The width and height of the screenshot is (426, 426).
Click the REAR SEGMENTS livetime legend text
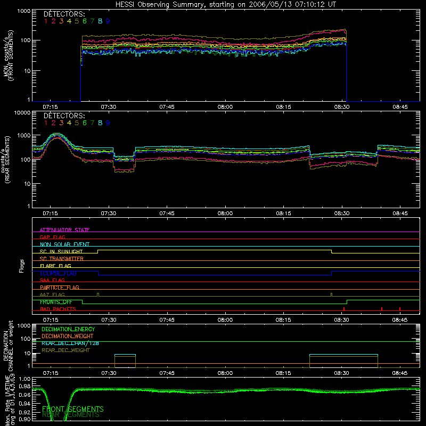[x=71, y=415]
